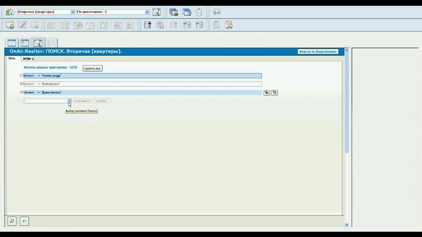Switch to the table list view icon
This screenshot has width=422, height=237.
coord(12,43)
